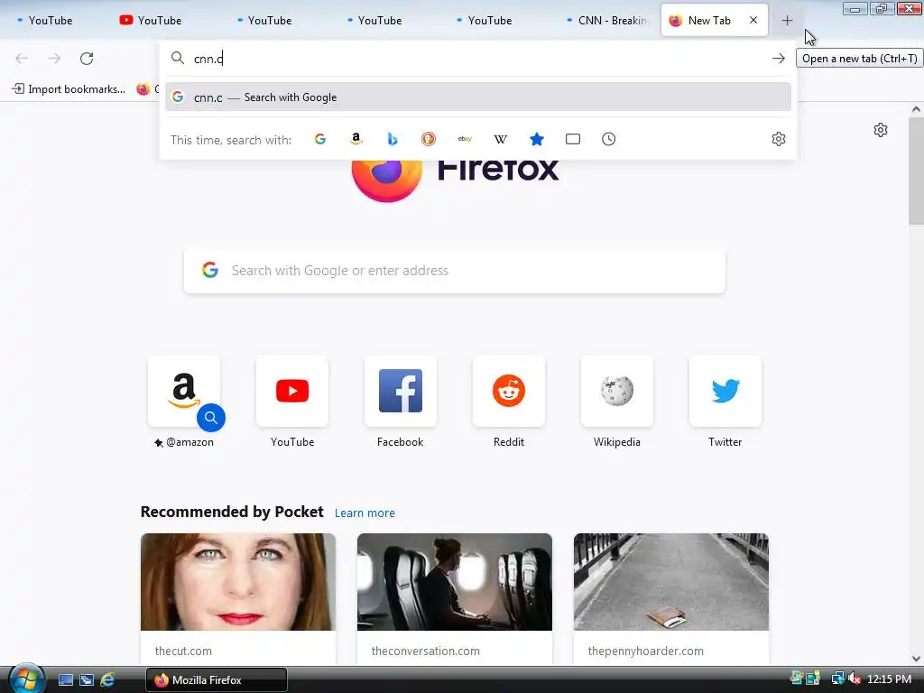Search this time with Wikipedia icon

[x=500, y=139]
